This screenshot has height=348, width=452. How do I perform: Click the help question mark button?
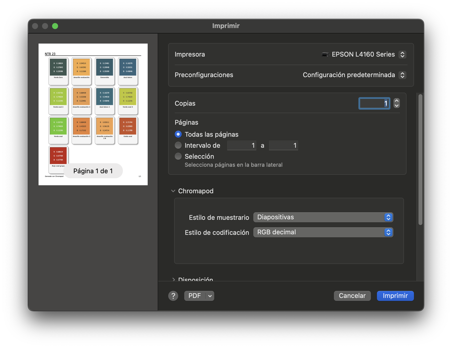tap(173, 296)
